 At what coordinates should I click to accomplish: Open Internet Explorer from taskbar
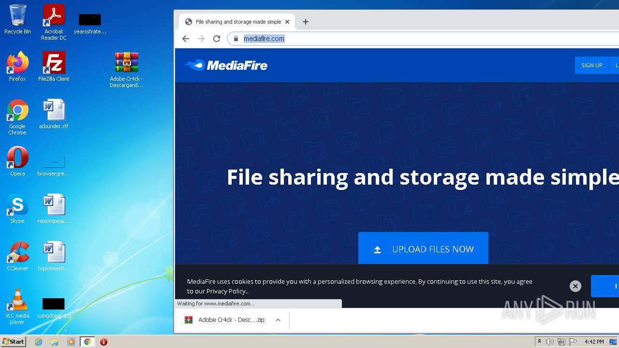click(38, 342)
